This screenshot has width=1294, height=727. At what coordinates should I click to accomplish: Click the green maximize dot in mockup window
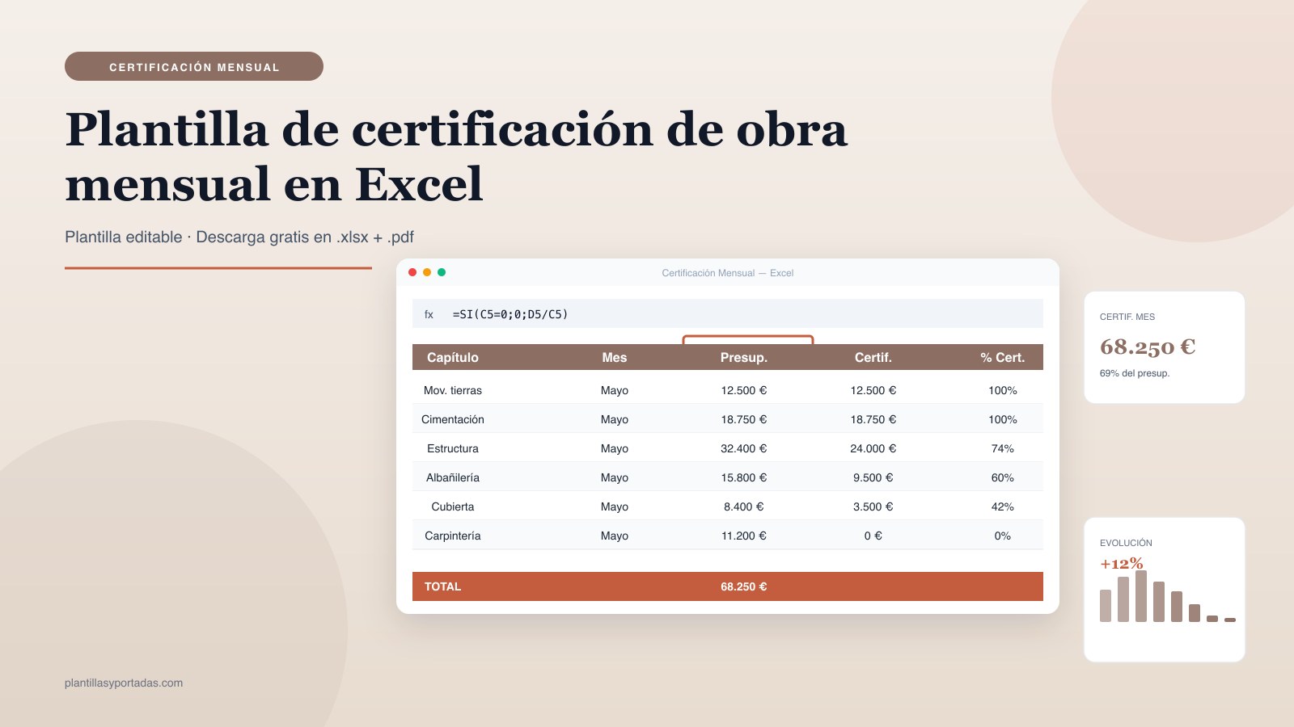pos(442,272)
